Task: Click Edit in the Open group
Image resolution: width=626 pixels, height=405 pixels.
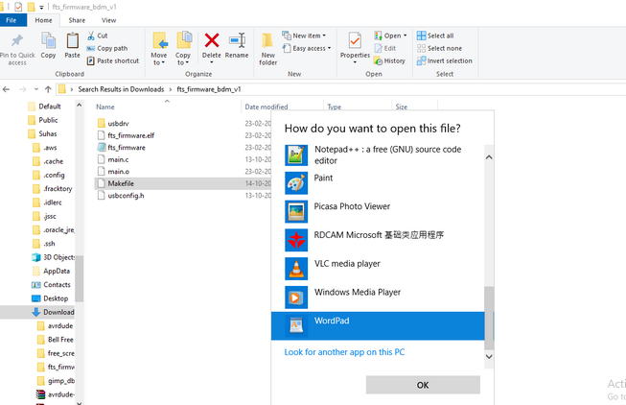Action: pyautogui.click(x=384, y=48)
